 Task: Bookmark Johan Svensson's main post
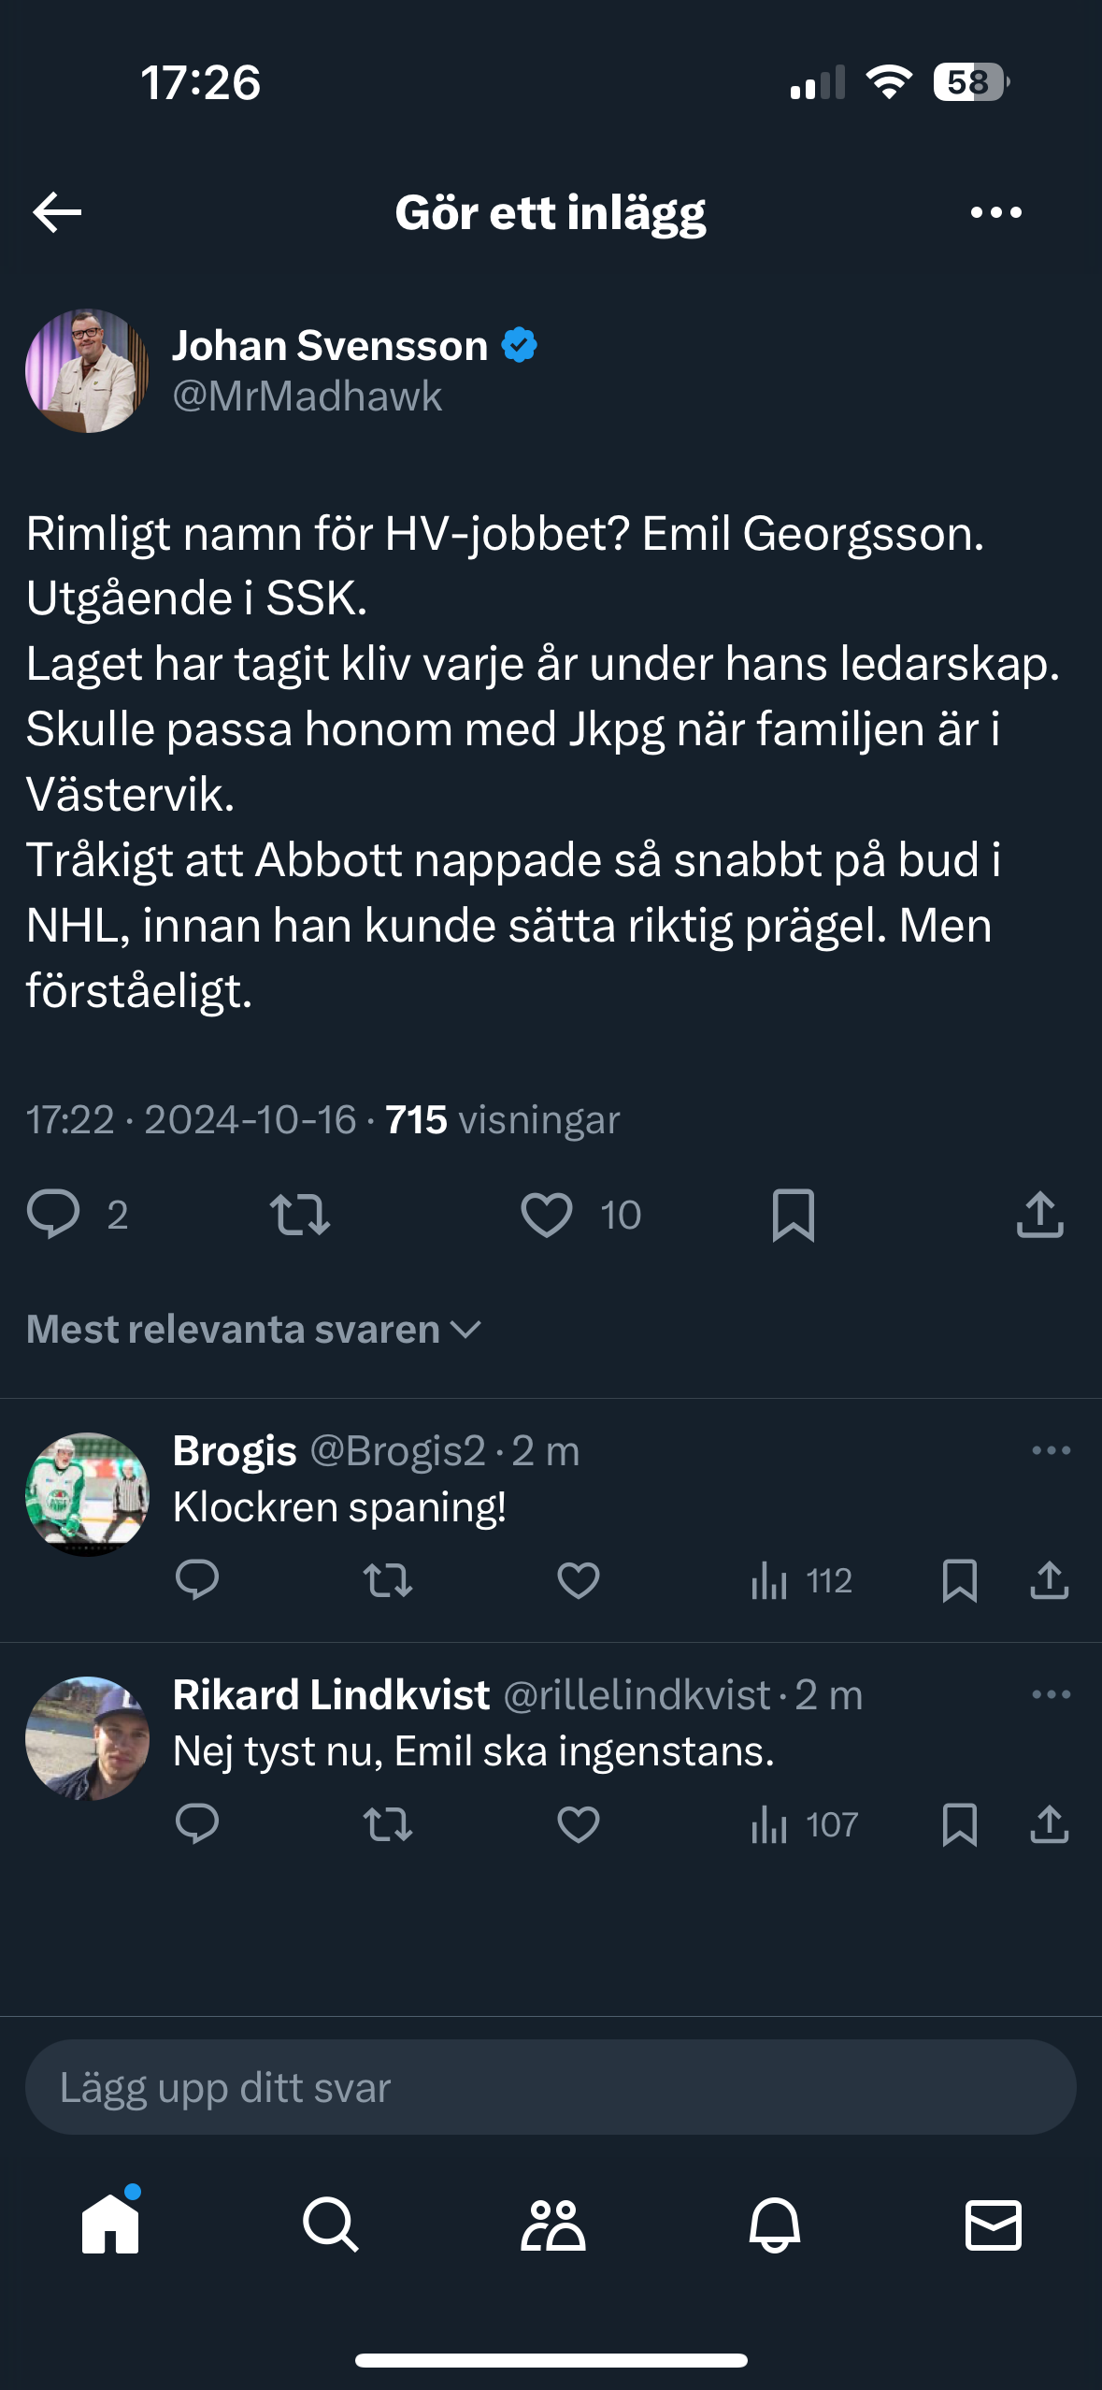[x=794, y=1215]
